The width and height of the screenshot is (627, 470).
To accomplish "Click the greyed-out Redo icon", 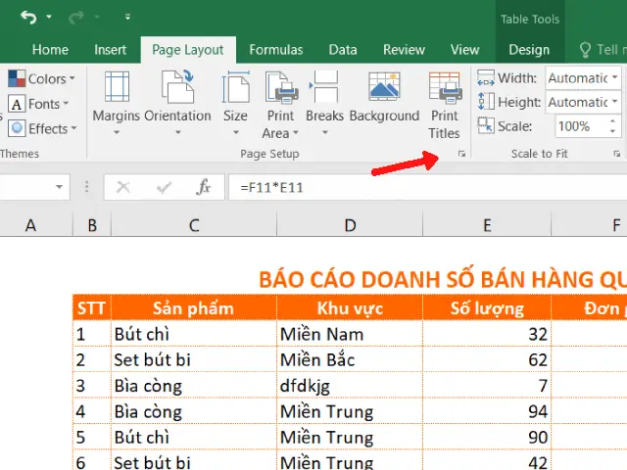I will (x=76, y=17).
